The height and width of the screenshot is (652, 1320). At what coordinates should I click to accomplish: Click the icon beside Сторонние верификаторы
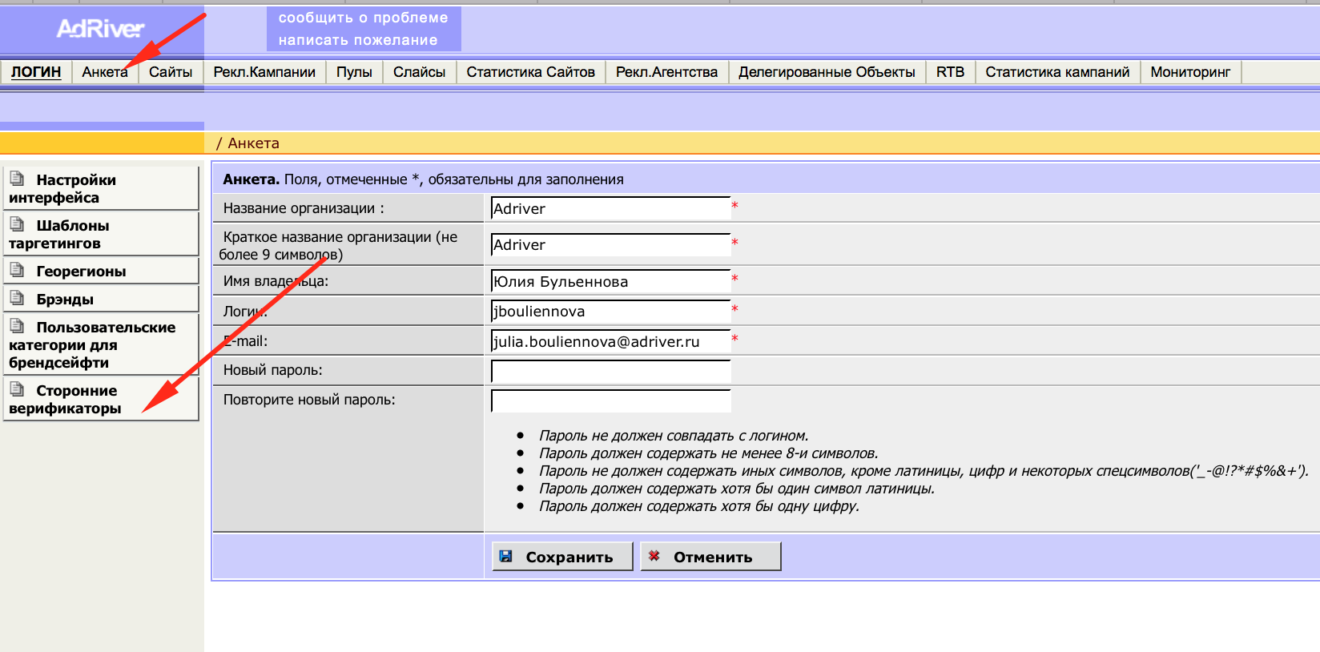[x=17, y=388]
